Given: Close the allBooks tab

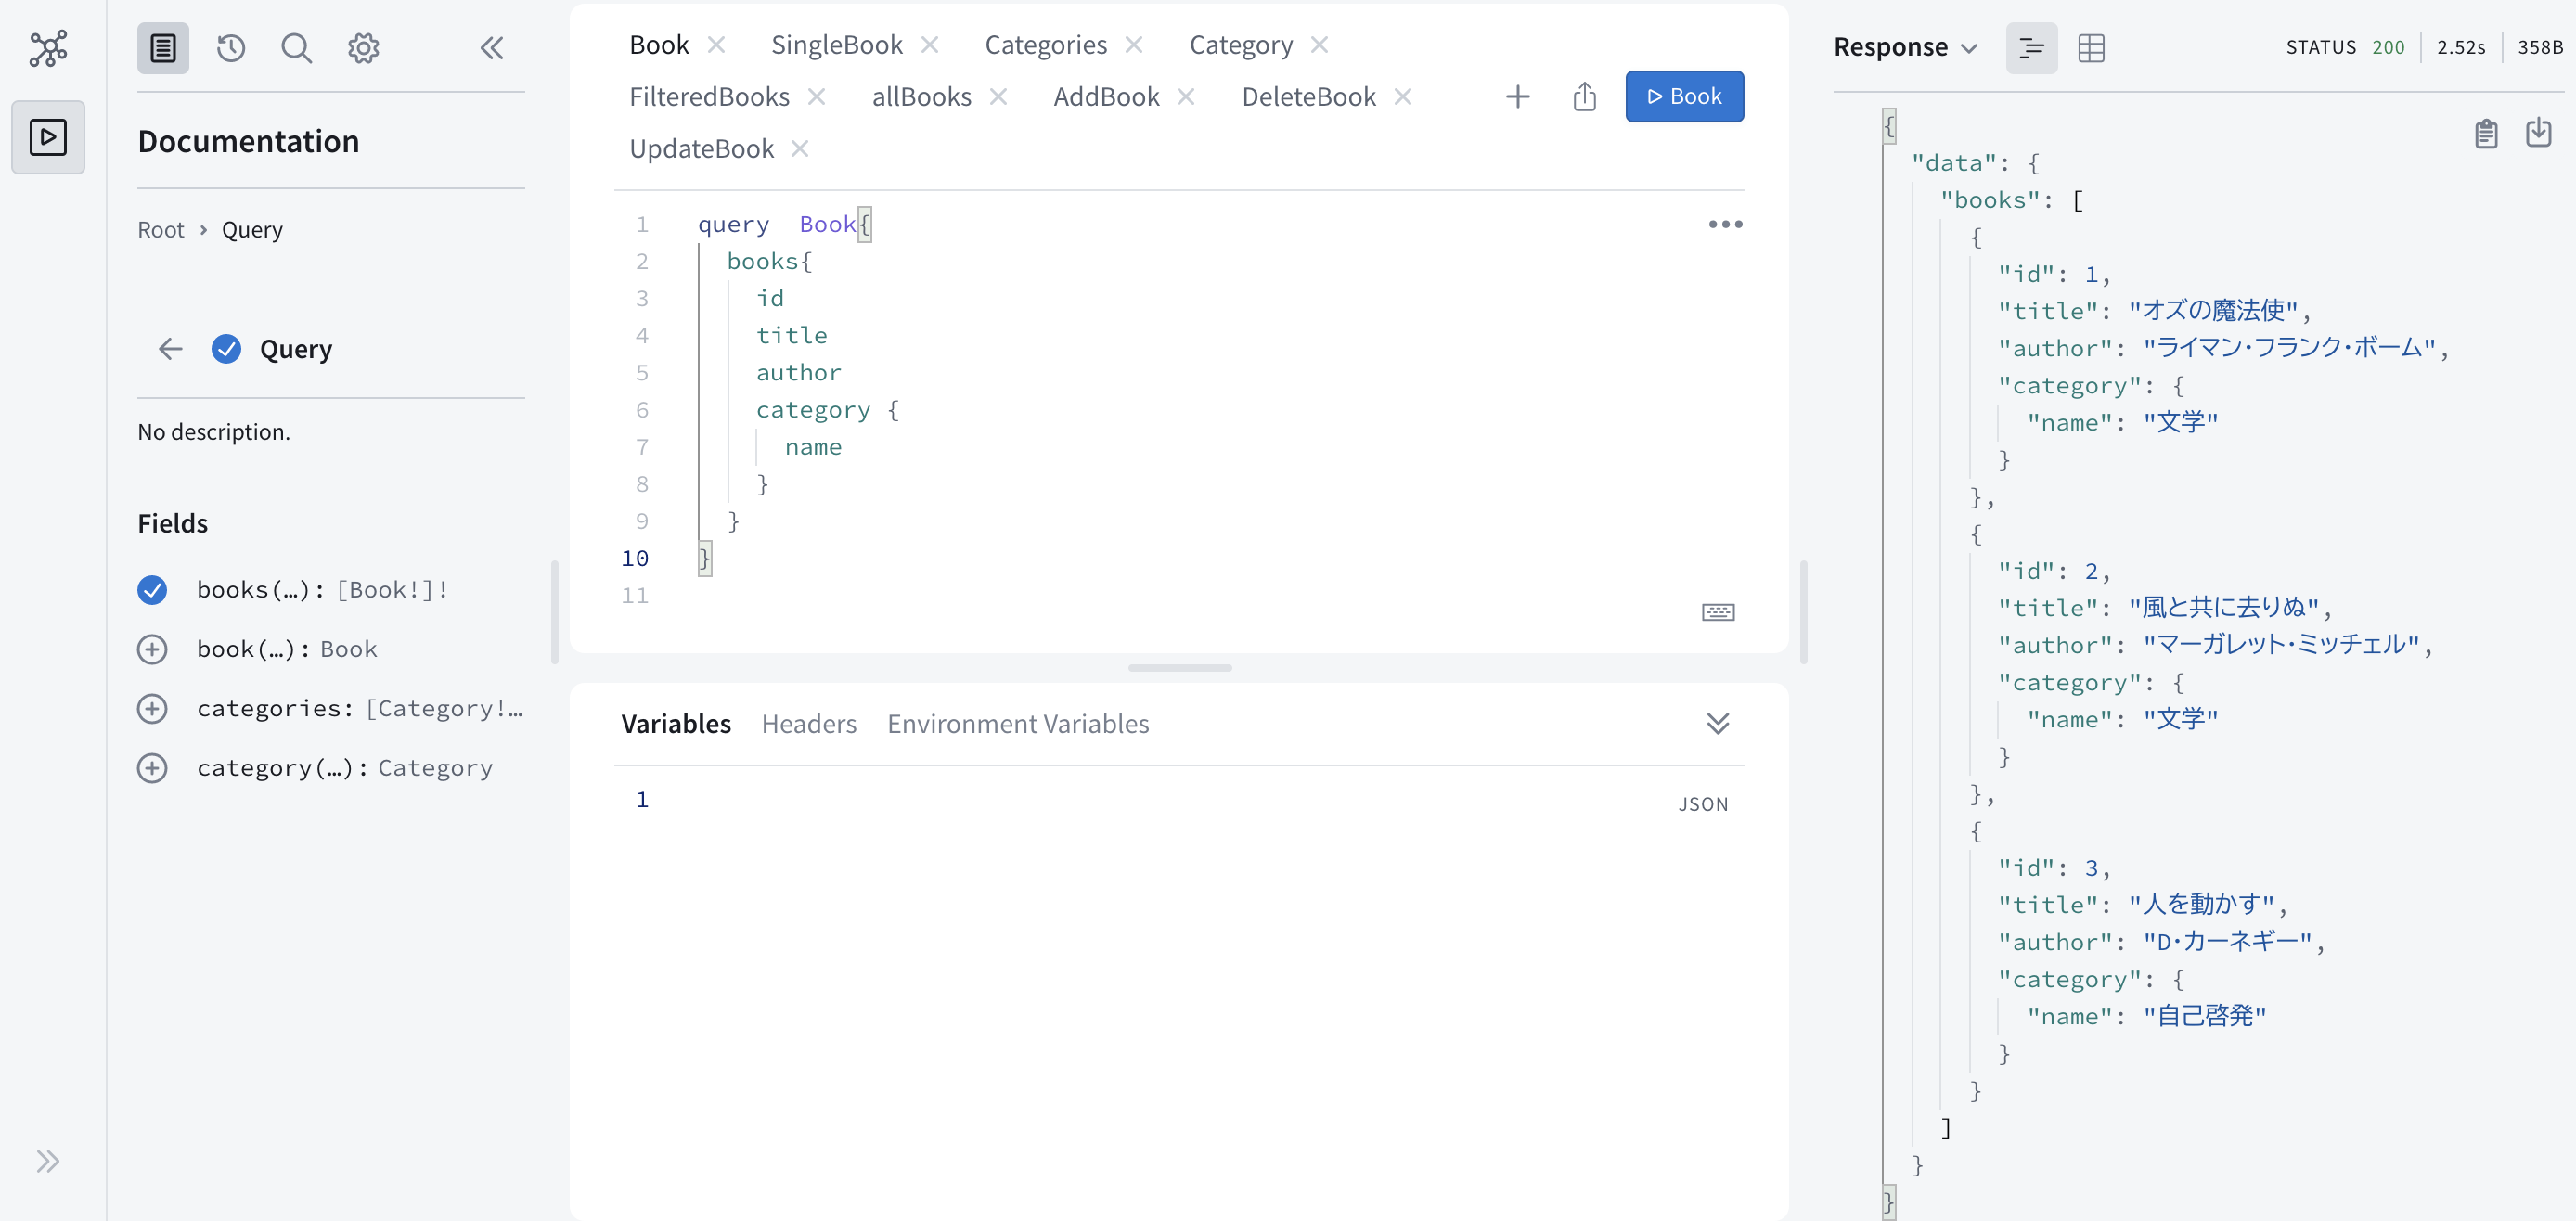Looking at the screenshot, I should (998, 96).
